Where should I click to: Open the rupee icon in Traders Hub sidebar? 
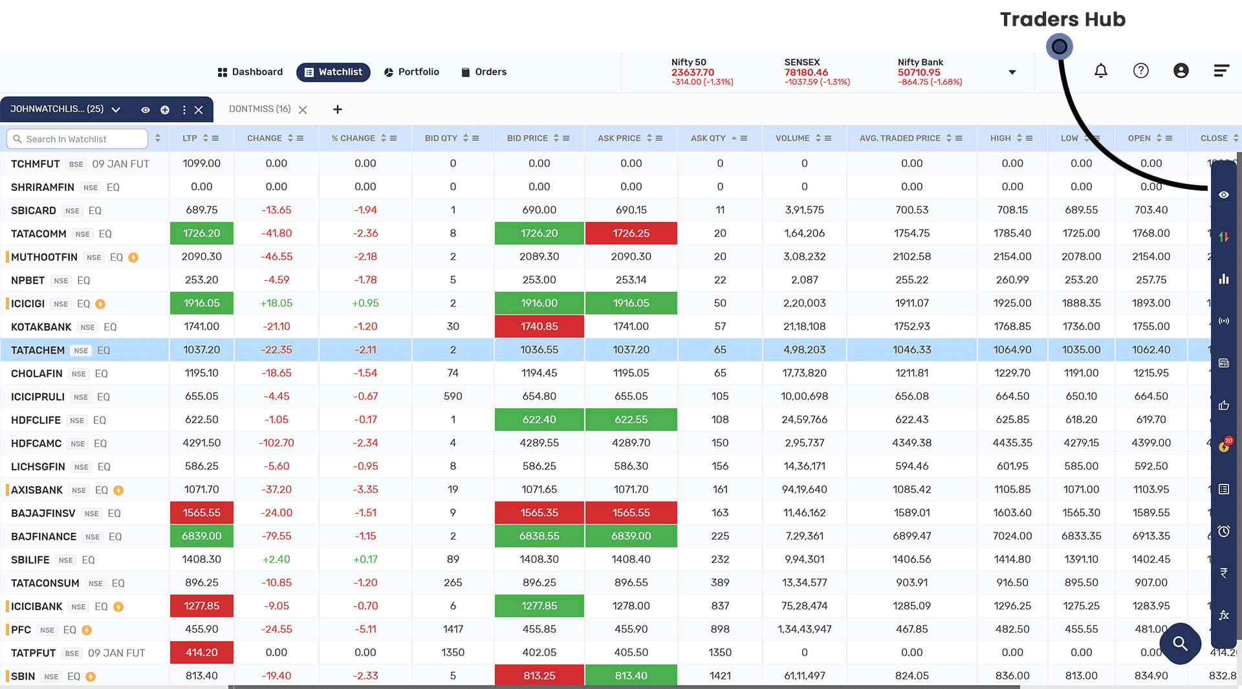click(1223, 573)
